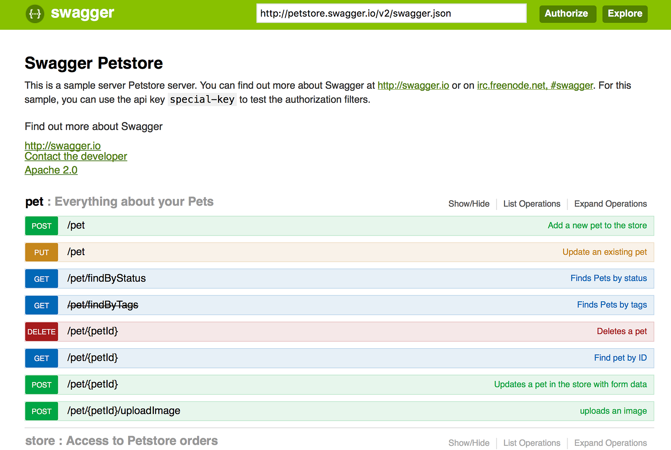Viewport: 671px width, 450px height.
Task: Click 'Access to Petstore orders' description
Action: pyautogui.click(x=142, y=441)
